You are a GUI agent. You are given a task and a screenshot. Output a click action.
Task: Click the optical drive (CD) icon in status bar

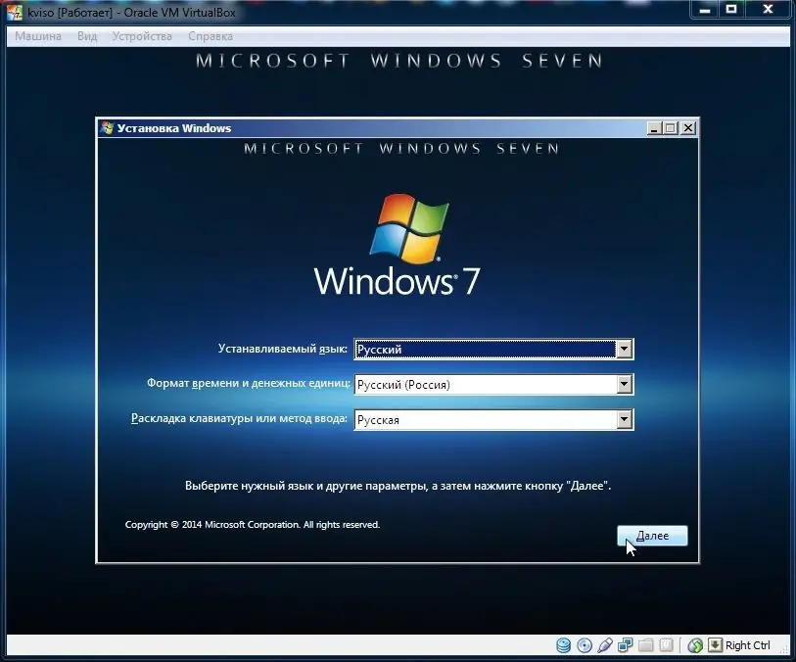(585, 645)
